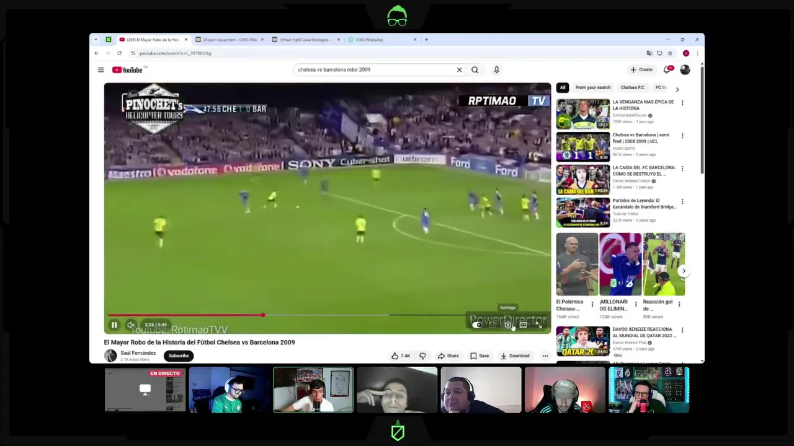This screenshot has width=794, height=446.
Task: Pause the video
Action: (x=114, y=325)
